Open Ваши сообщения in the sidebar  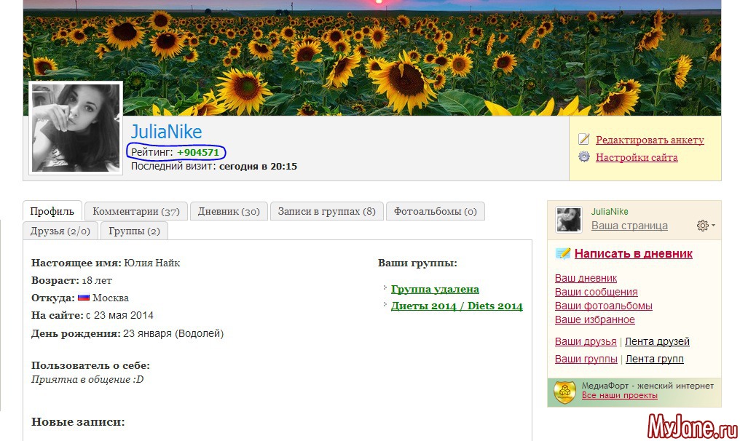pos(596,292)
